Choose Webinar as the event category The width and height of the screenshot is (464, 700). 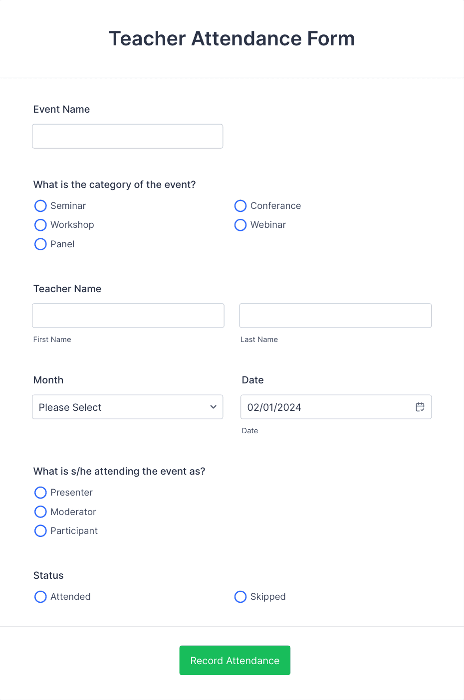pyautogui.click(x=240, y=225)
